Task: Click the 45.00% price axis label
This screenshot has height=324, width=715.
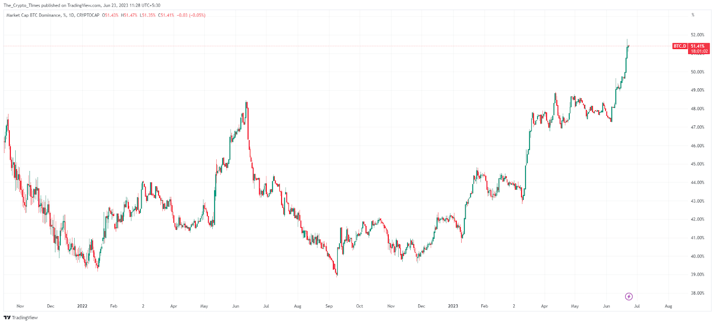Action: (x=698, y=164)
